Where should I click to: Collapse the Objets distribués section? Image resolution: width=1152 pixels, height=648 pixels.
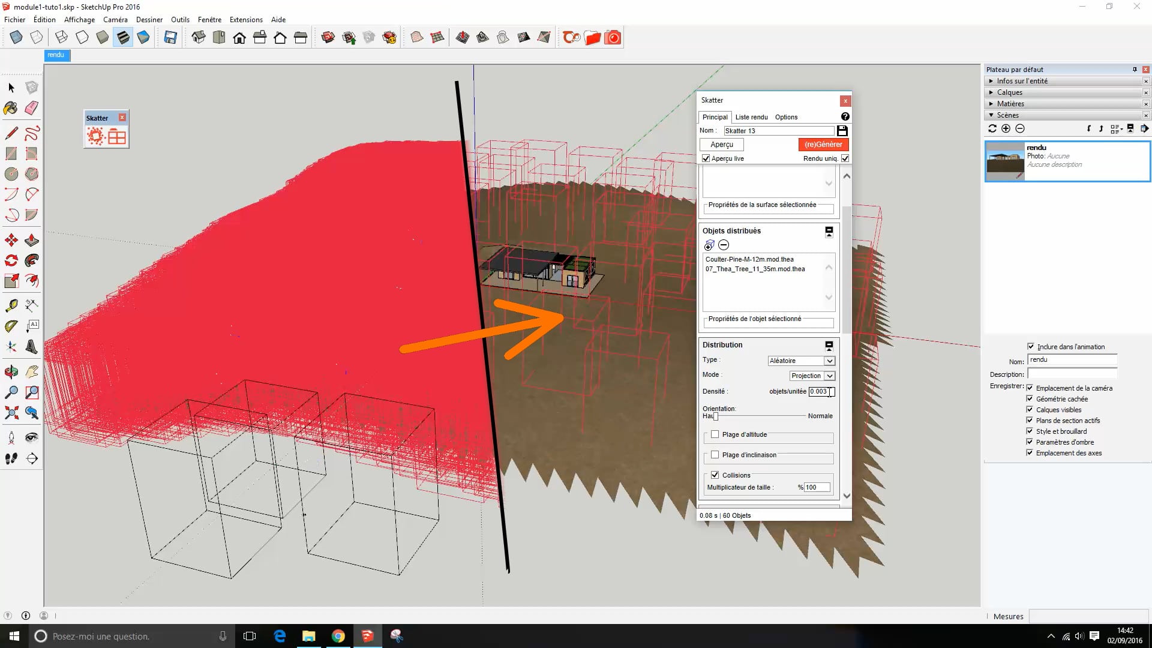tap(829, 231)
